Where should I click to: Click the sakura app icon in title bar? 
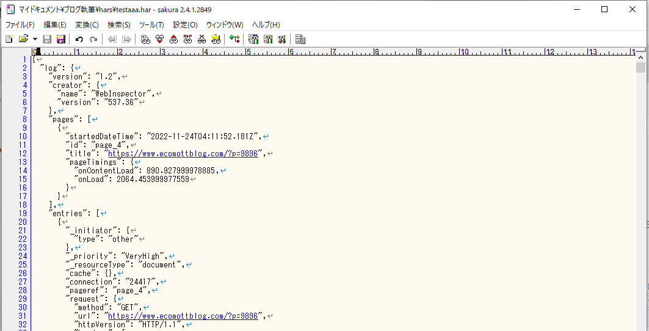(11, 10)
